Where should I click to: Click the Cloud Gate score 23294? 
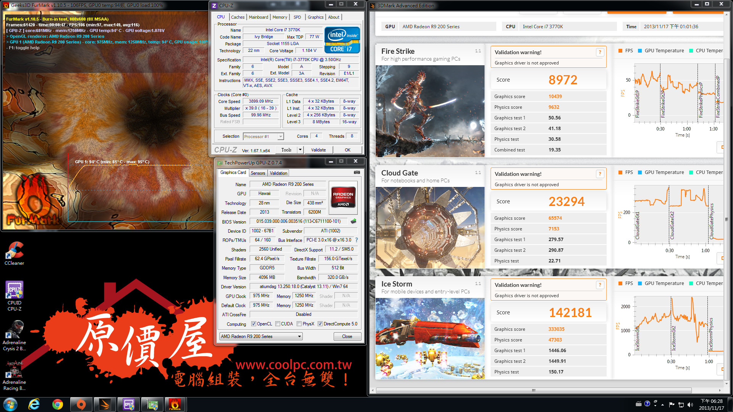click(567, 201)
